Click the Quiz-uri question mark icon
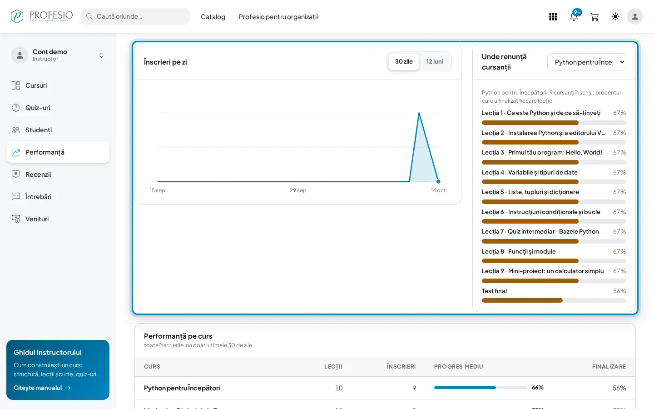Image resolution: width=654 pixels, height=409 pixels. [x=16, y=108]
